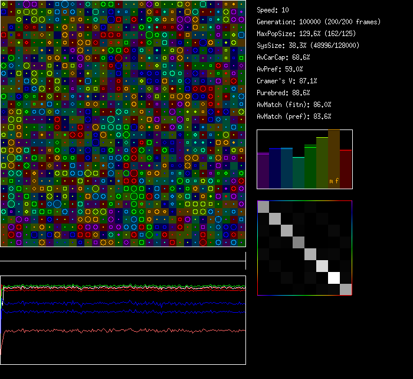This screenshot has height=379, width=413.
Task: Click the AvMatch (pref) readout
Action: (x=294, y=116)
